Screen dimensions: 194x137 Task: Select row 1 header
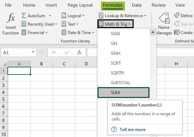pos(4,71)
